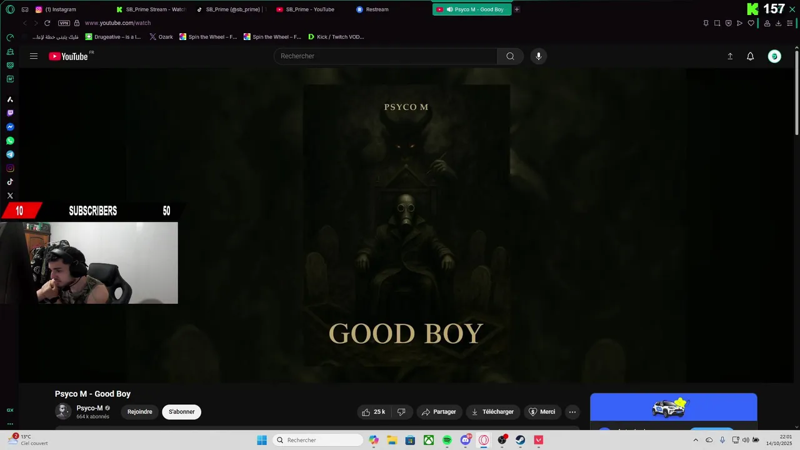Open Kick / Twitch VOD bookmark

(336, 37)
